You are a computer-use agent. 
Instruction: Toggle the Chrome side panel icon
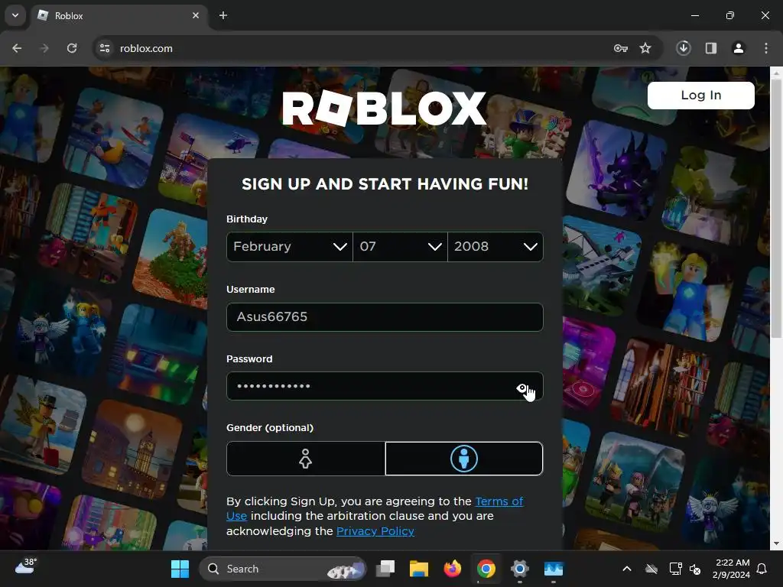pyautogui.click(x=711, y=48)
